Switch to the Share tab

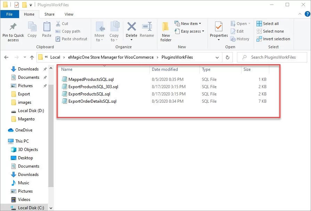[49, 14]
